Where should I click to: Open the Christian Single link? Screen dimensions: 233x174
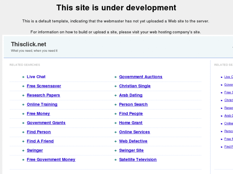[x=135, y=86]
